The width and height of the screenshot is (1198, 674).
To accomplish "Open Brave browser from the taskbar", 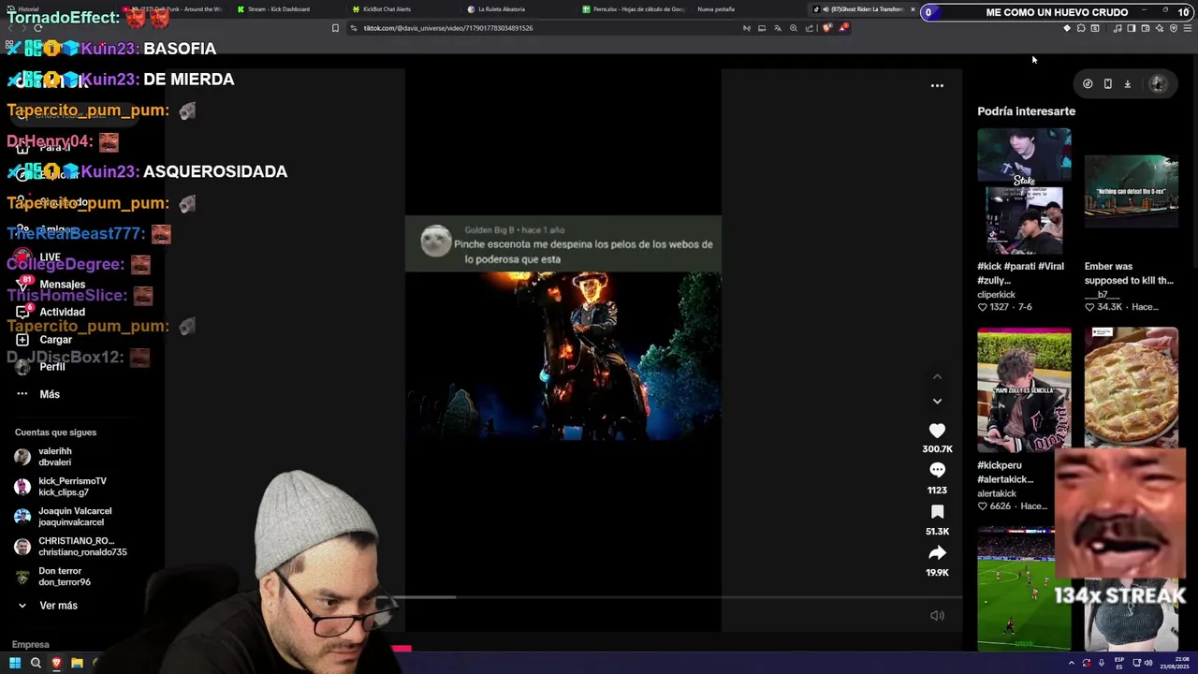I will pos(56,663).
